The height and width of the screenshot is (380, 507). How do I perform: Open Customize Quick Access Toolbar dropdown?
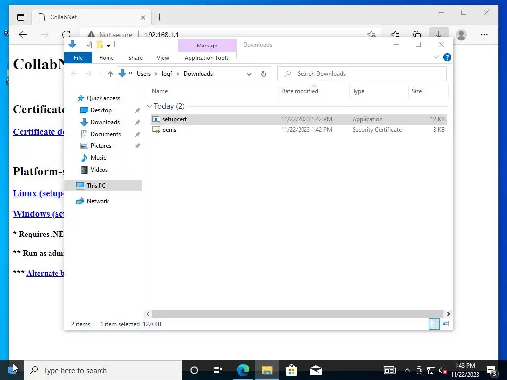pos(108,45)
